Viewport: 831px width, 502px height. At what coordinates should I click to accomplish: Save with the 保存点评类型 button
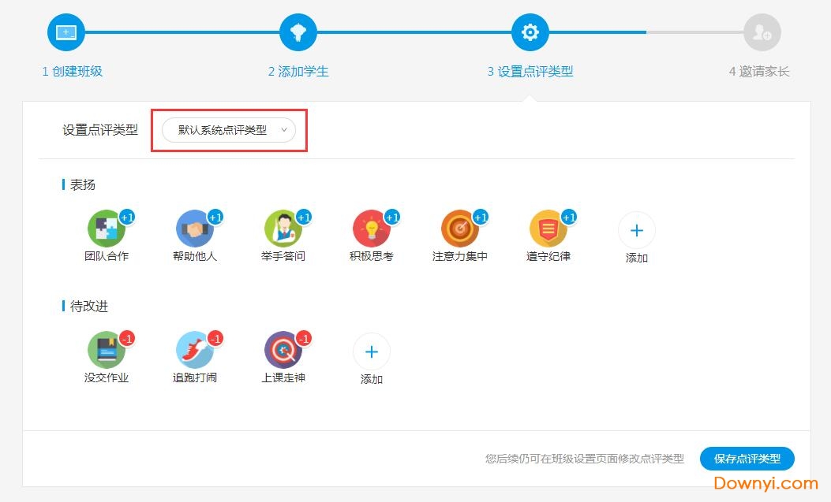click(x=747, y=459)
